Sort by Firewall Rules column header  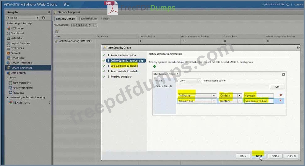[x=230, y=36]
